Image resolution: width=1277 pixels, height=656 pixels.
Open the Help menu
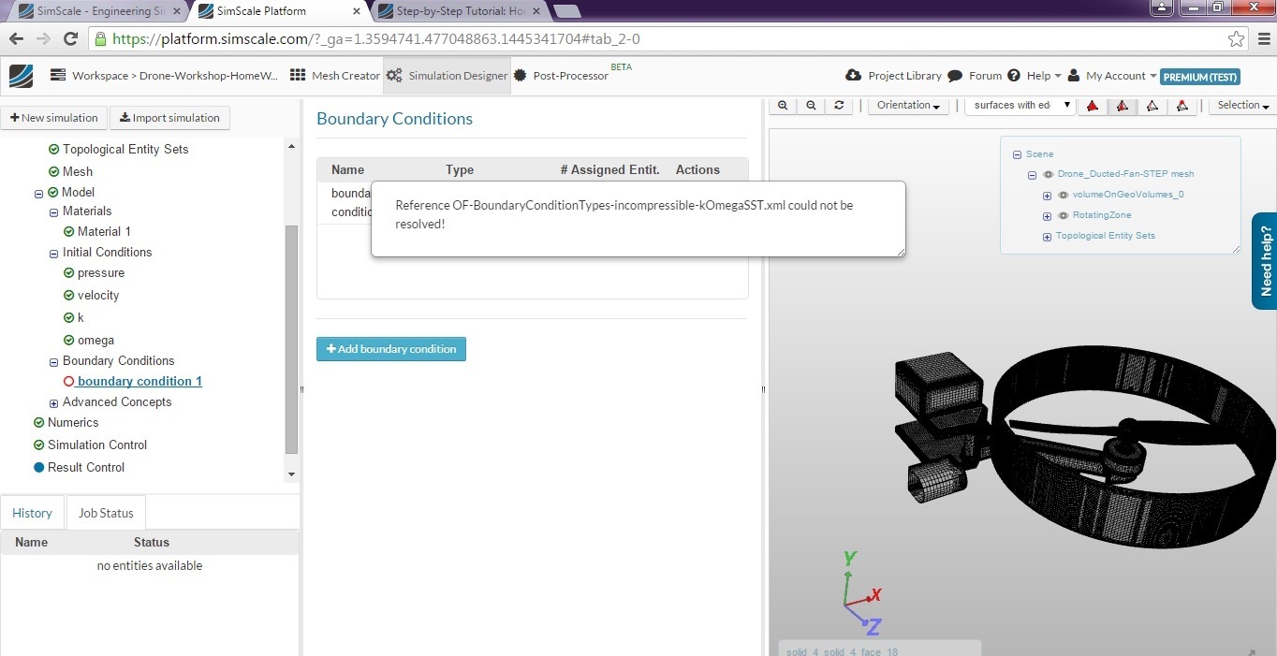point(1035,76)
